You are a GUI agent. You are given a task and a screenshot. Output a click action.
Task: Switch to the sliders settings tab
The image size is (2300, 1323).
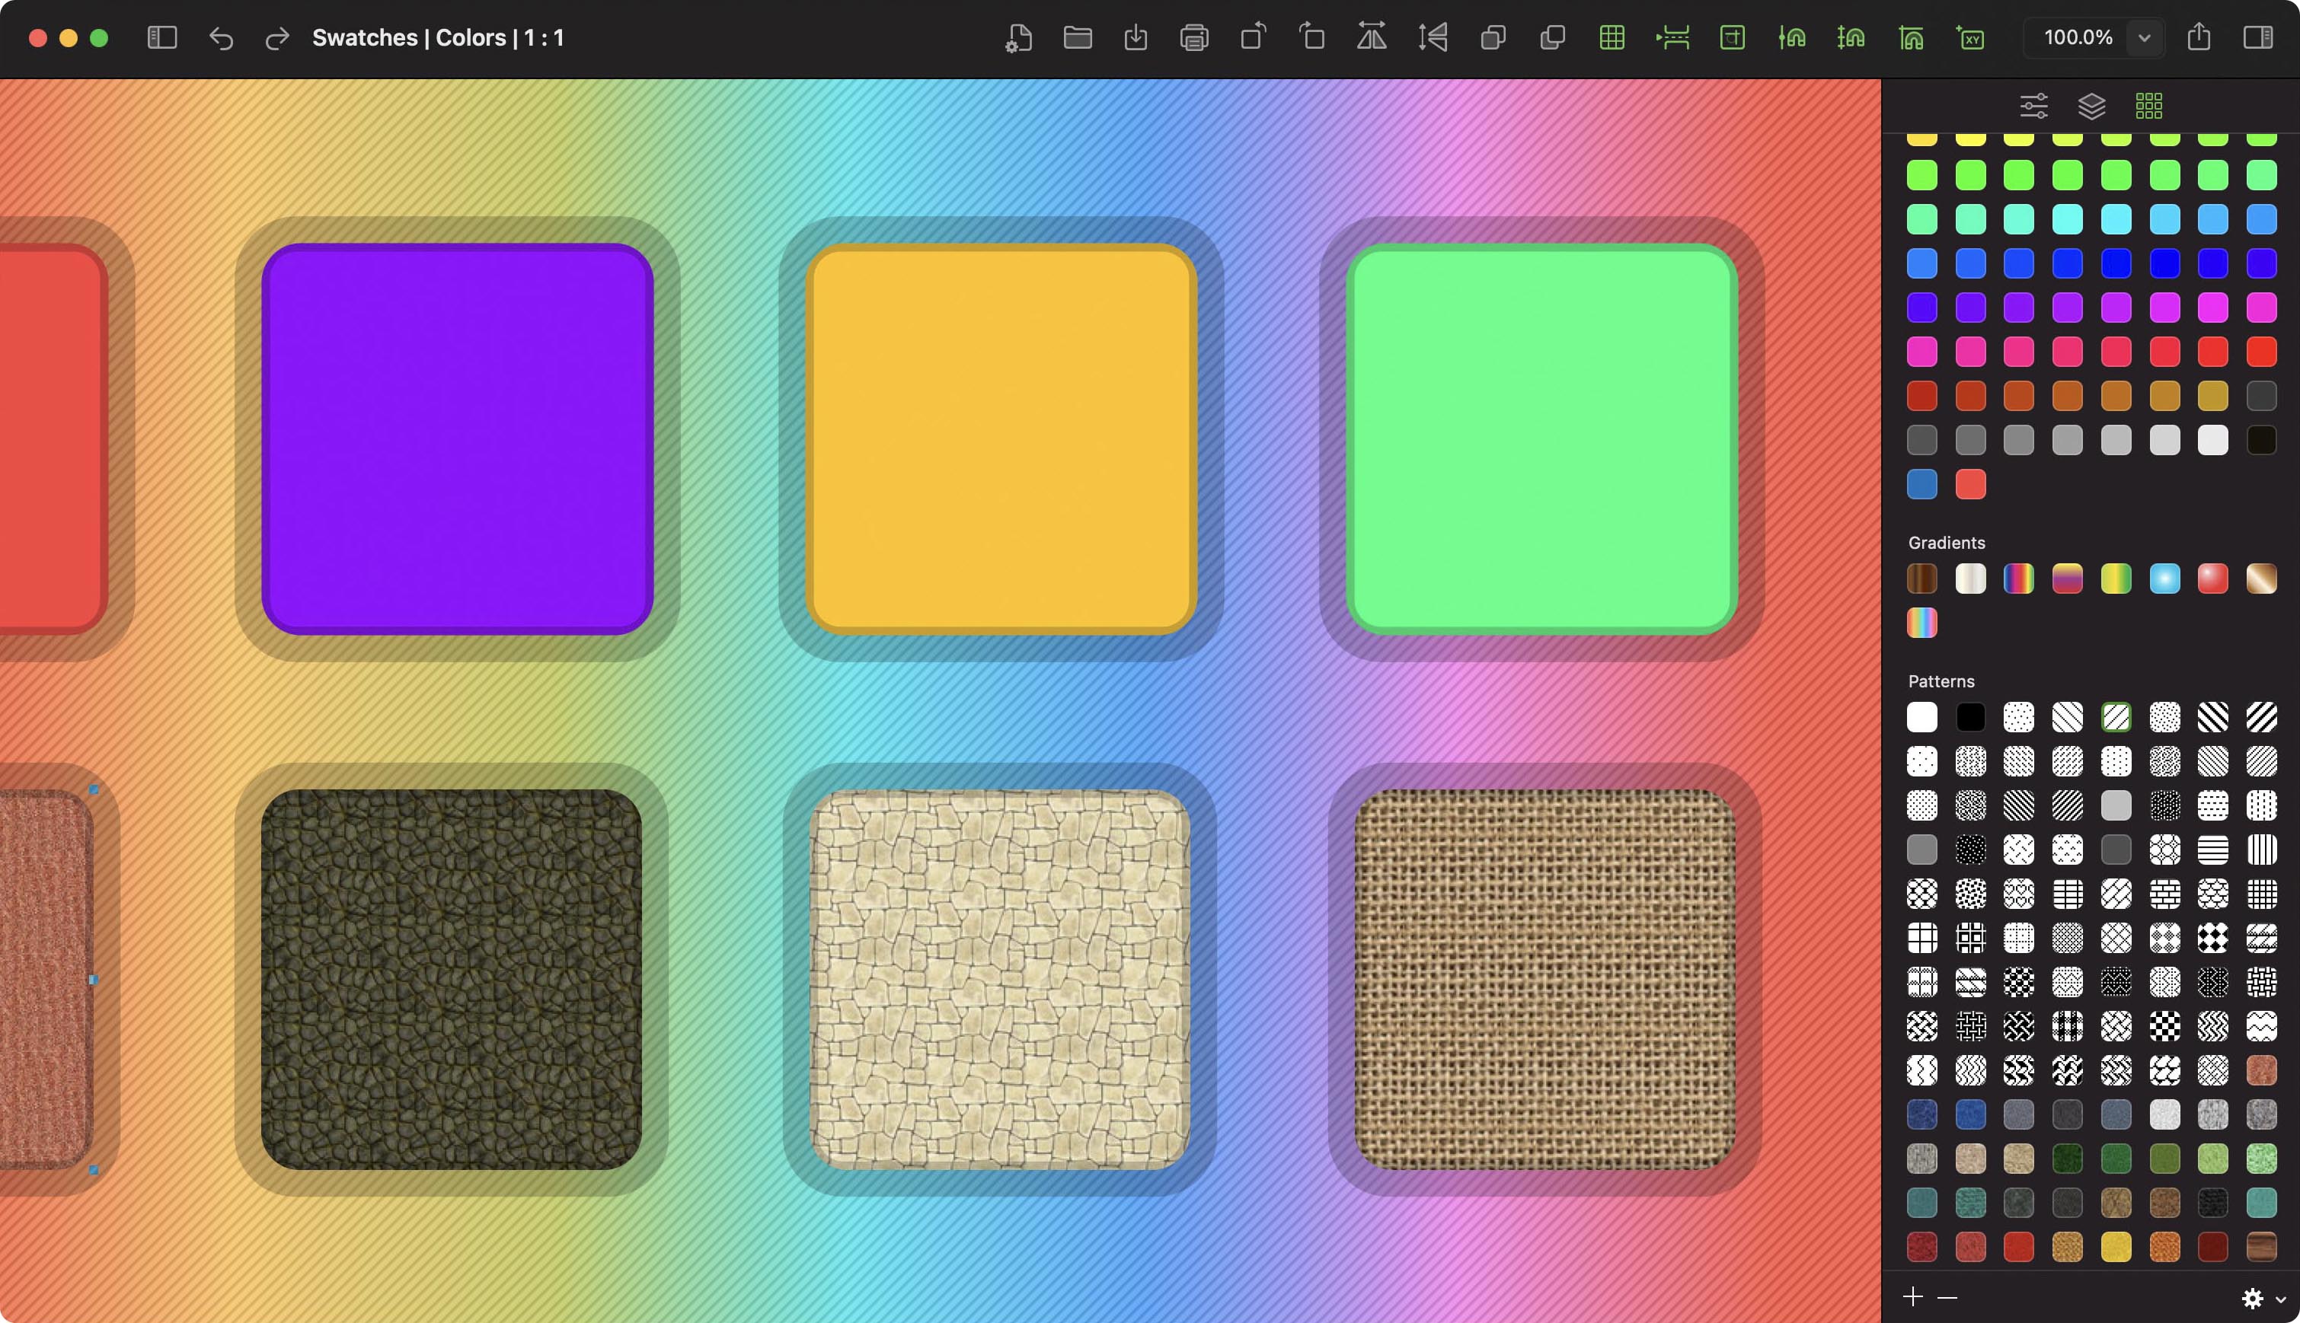(2033, 107)
